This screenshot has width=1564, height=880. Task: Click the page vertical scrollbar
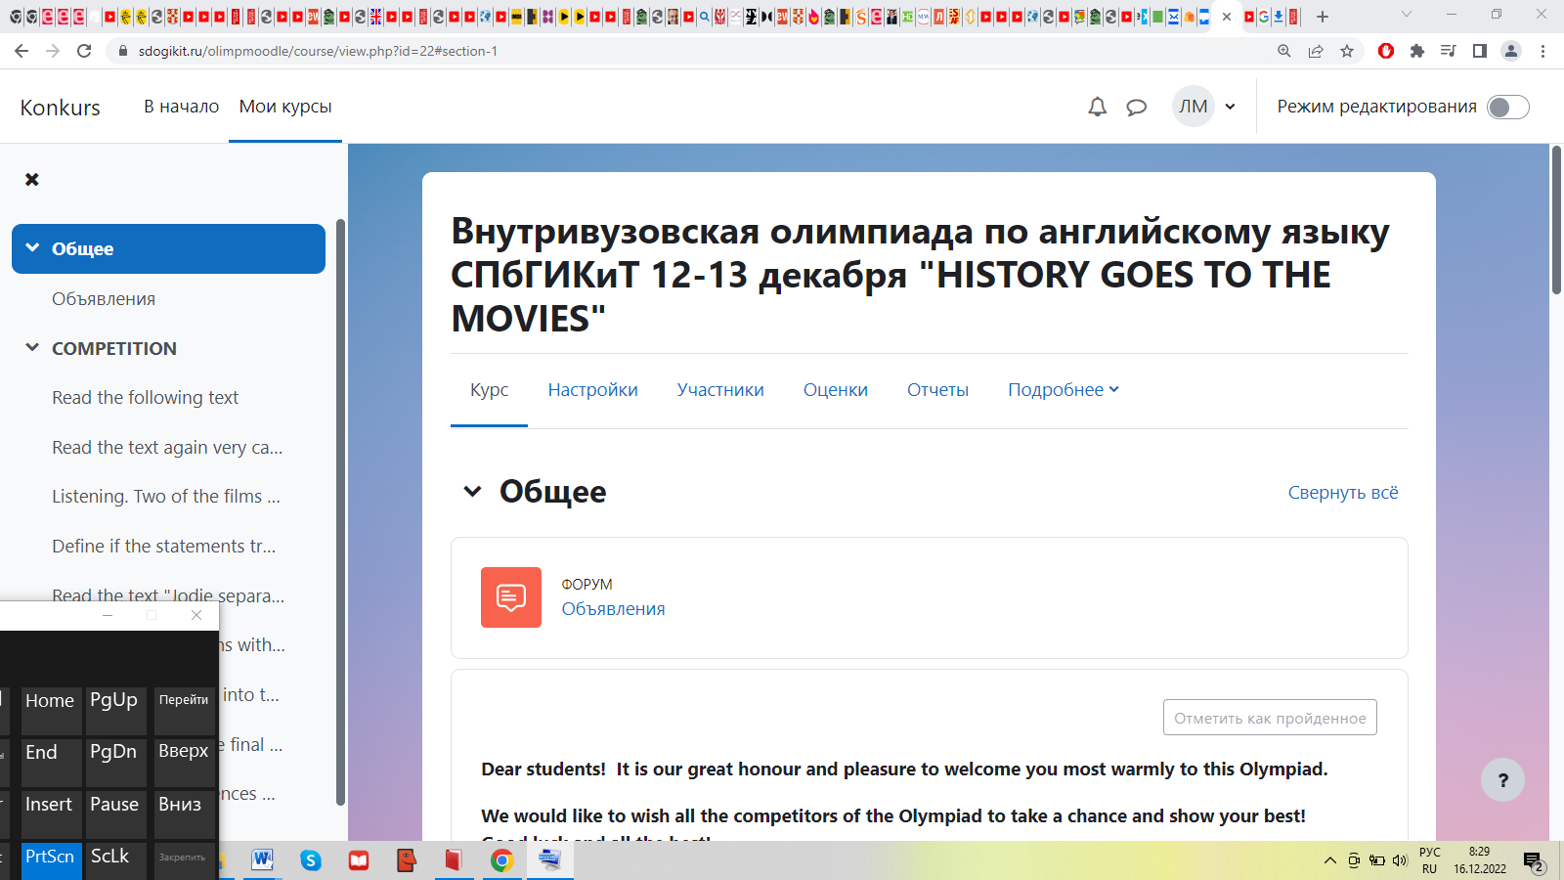1556,220
